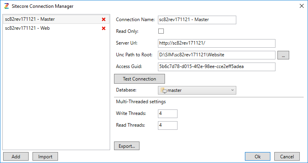Click the database icon in dropdown
This screenshot has width=308, height=163.
(x=163, y=91)
